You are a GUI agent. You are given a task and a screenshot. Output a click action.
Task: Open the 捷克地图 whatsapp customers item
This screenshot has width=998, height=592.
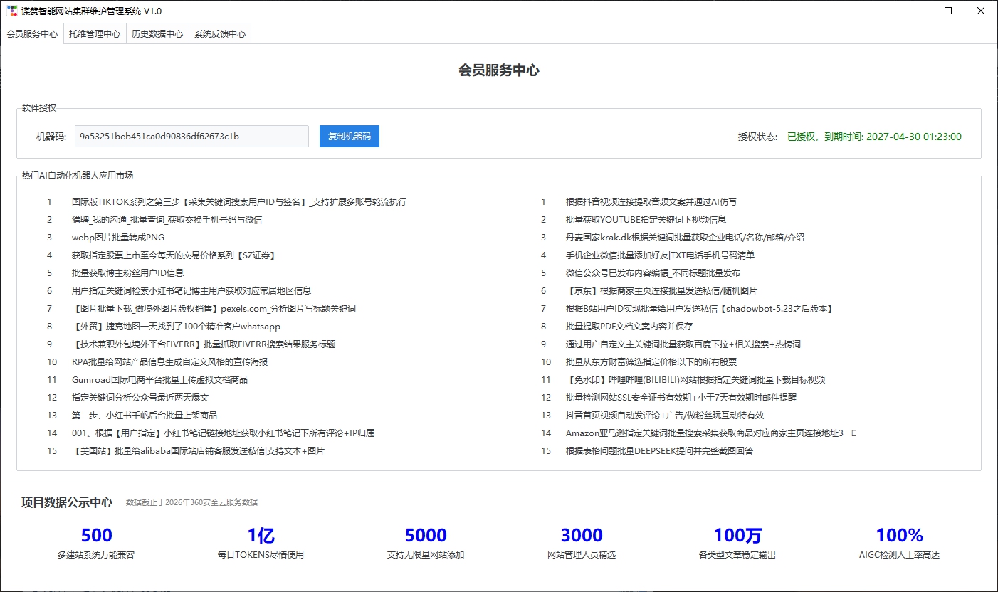[176, 327]
